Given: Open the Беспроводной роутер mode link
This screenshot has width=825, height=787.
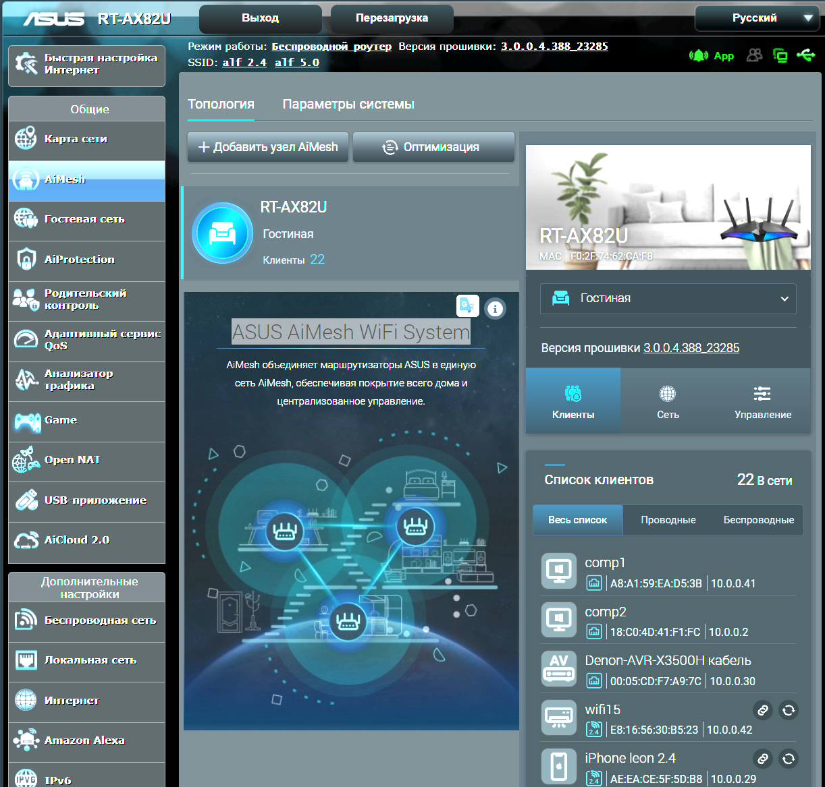Looking at the screenshot, I should [x=331, y=47].
